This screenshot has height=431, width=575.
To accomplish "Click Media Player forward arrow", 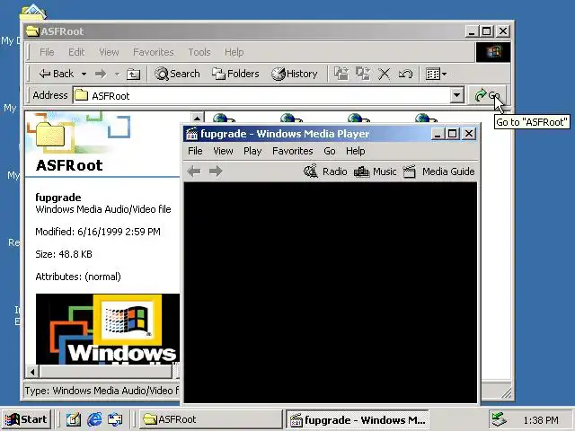I will point(216,172).
